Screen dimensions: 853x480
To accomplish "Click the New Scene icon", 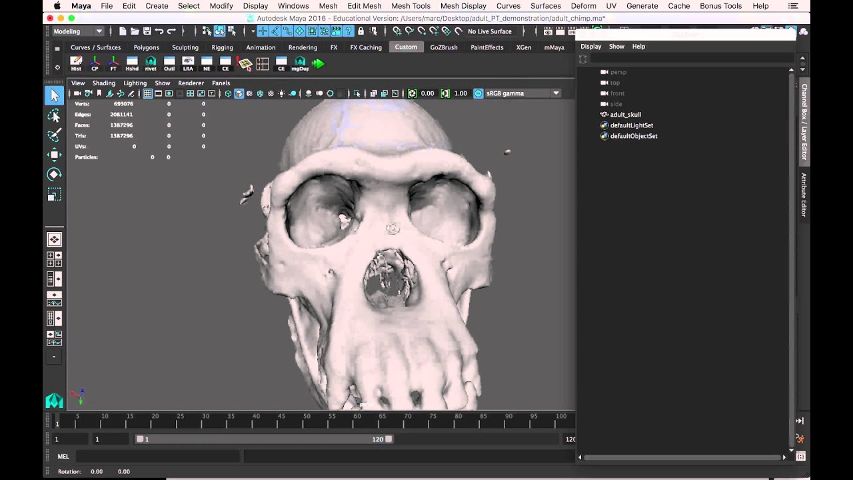I will pos(123,31).
